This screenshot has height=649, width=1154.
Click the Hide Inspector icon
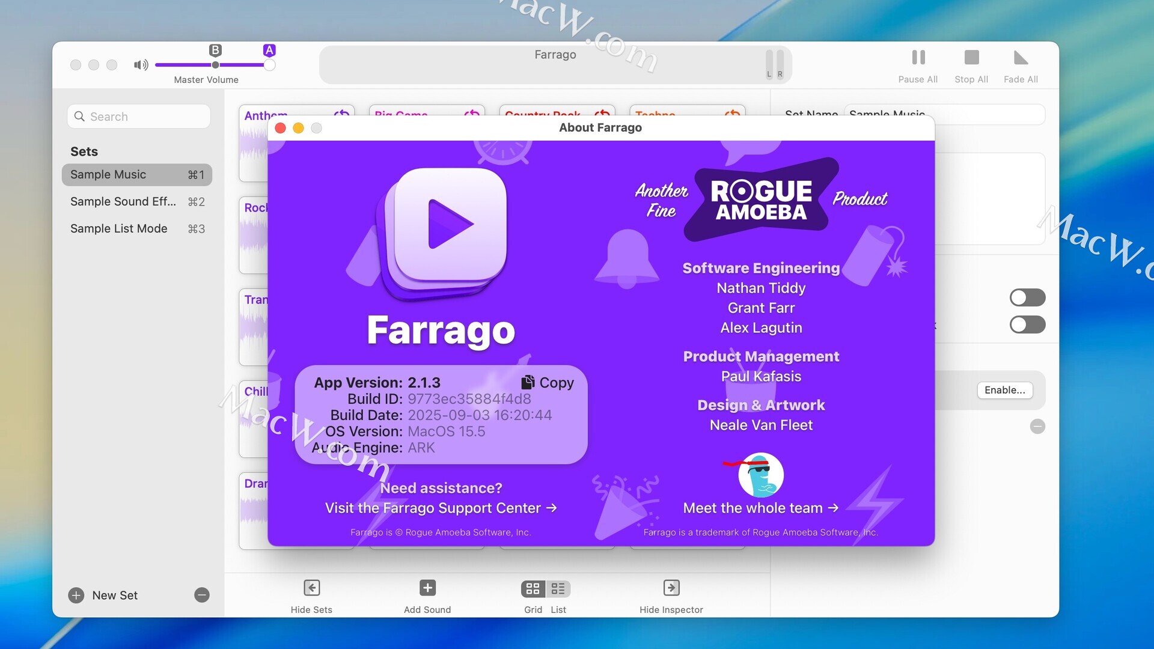tap(671, 588)
